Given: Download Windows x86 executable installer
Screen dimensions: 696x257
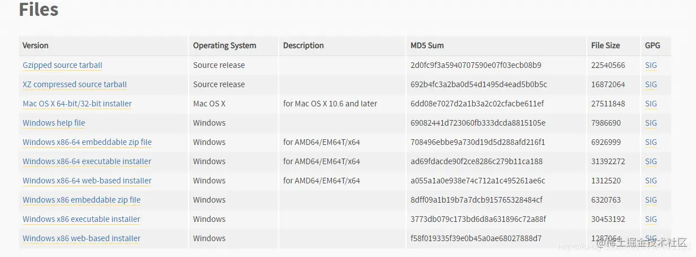Looking at the screenshot, I should pyautogui.click(x=82, y=219).
